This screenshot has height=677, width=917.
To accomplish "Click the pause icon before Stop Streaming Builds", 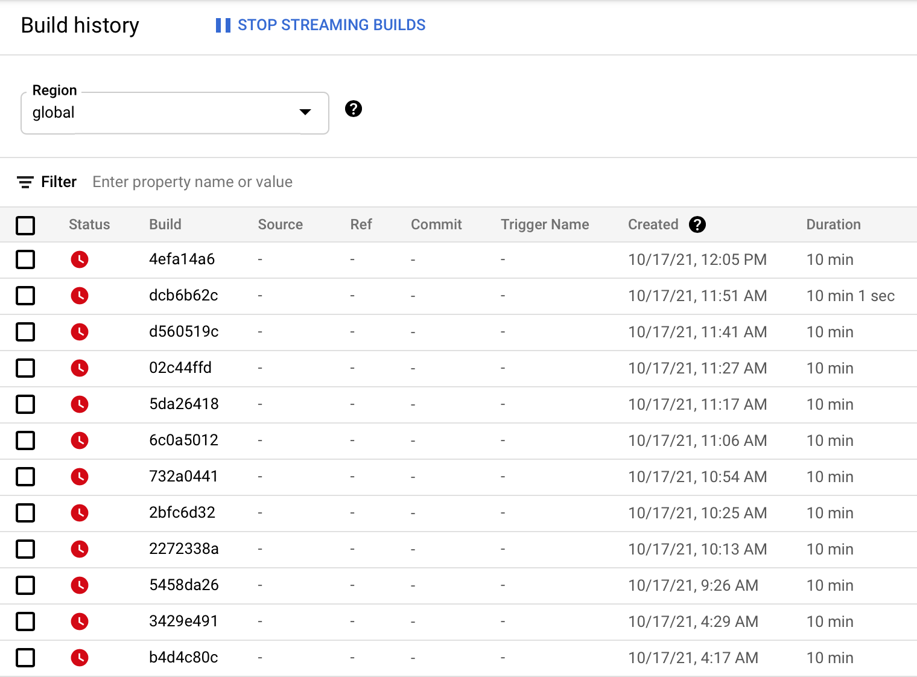I will 221,25.
